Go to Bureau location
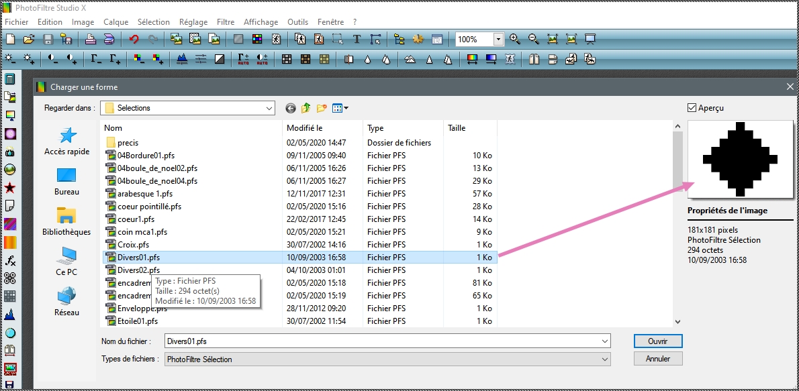Viewport: 799px width, 391px height. click(x=66, y=181)
